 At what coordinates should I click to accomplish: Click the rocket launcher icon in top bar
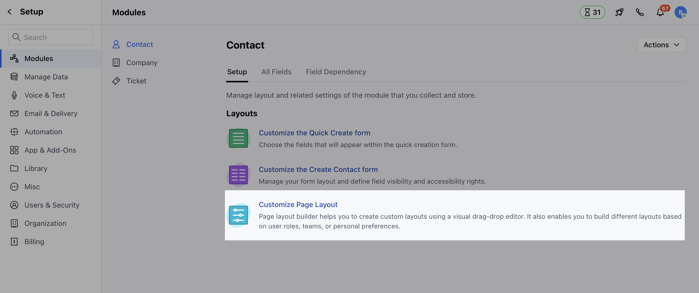(619, 12)
